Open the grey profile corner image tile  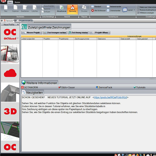(10, 93)
